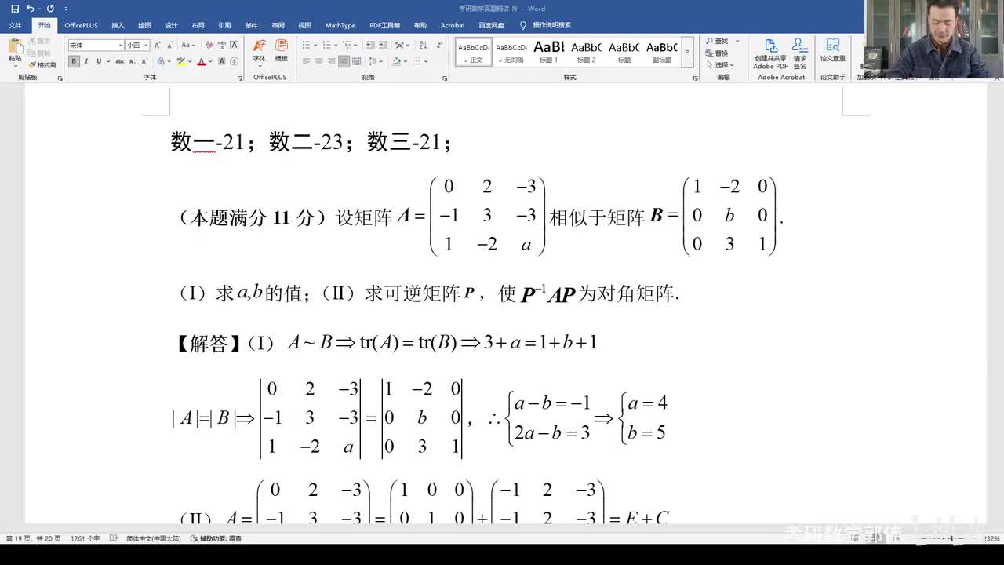Open OfficePLUS 字体 font tool
The width and height of the screenshot is (1004, 565).
tap(260, 51)
